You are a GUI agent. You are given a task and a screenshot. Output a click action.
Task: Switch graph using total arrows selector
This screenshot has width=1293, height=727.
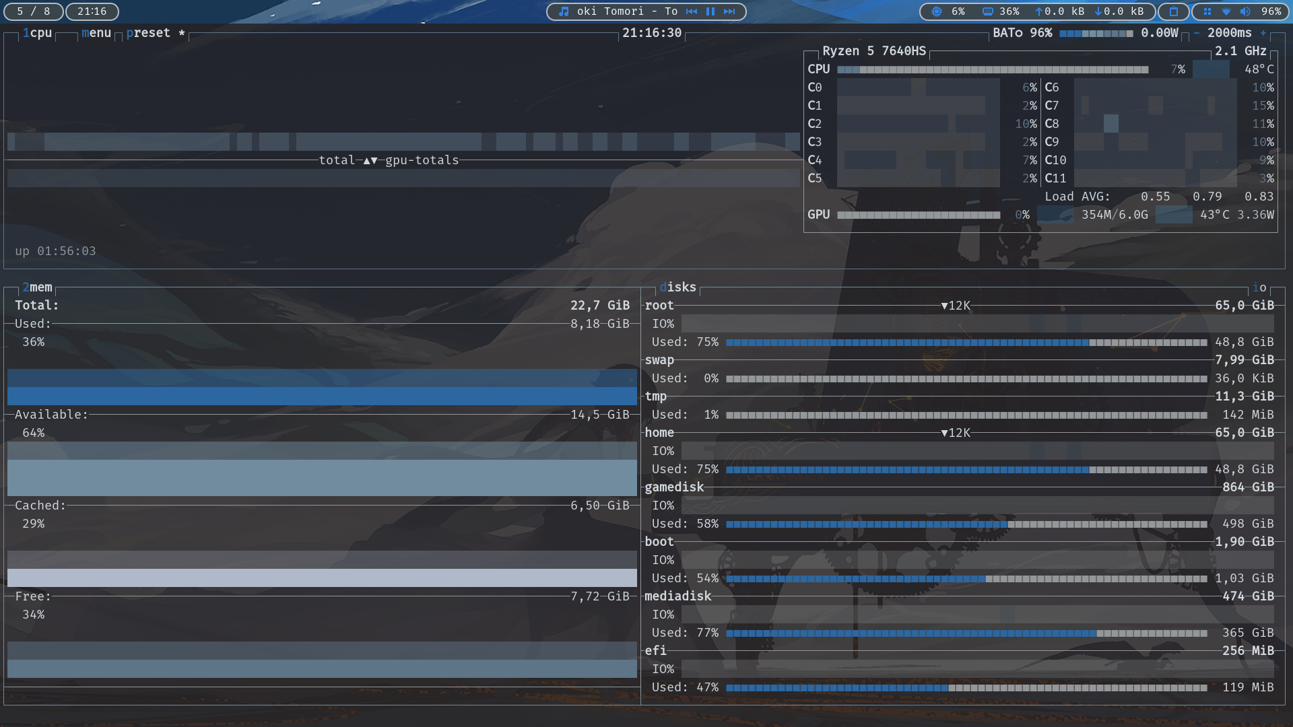pyautogui.click(x=370, y=160)
